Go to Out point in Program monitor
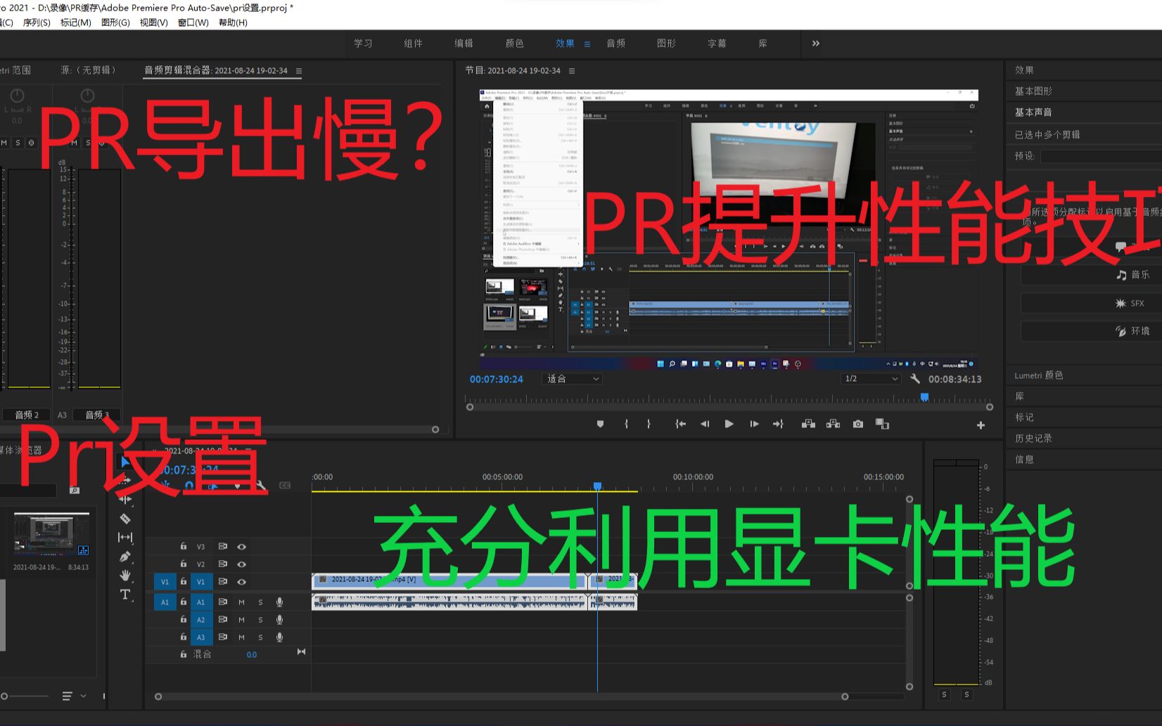 tap(778, 424)
